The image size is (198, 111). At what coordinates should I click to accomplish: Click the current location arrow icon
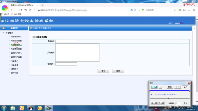(31, 28)
